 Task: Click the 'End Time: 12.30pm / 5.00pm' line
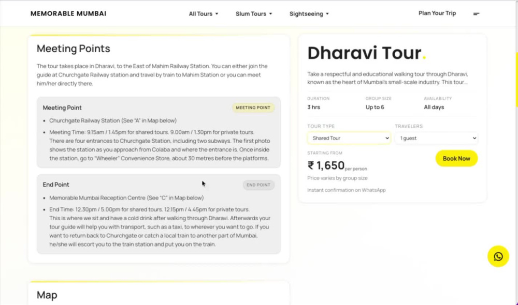[149, 209]
